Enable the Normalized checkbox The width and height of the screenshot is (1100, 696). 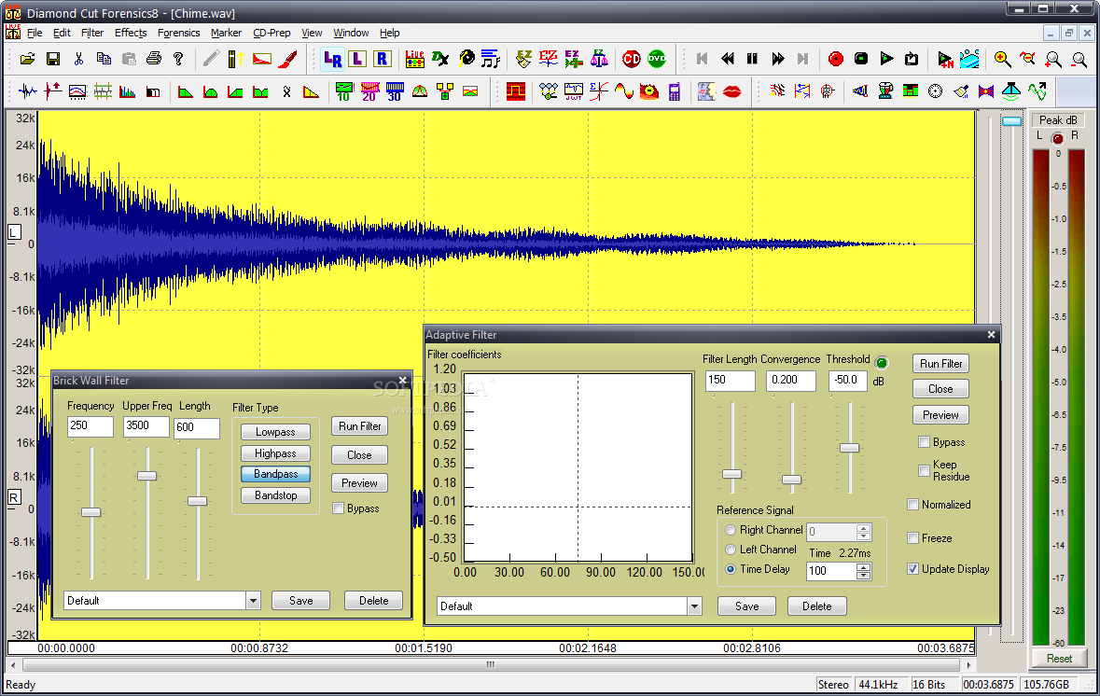[x=912, y=505]
